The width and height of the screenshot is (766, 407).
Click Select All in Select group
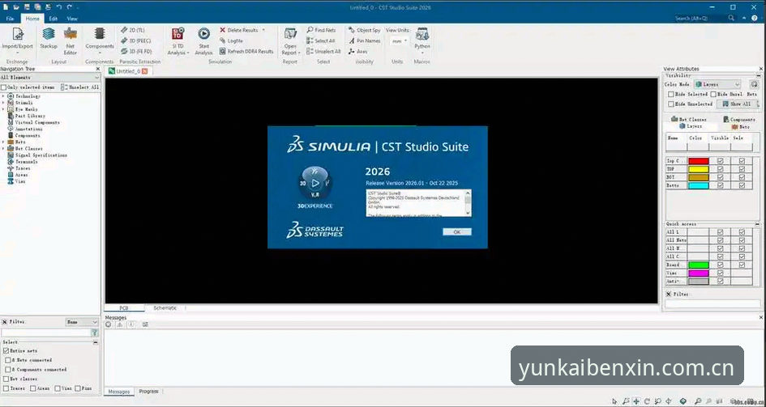point(320,40)
